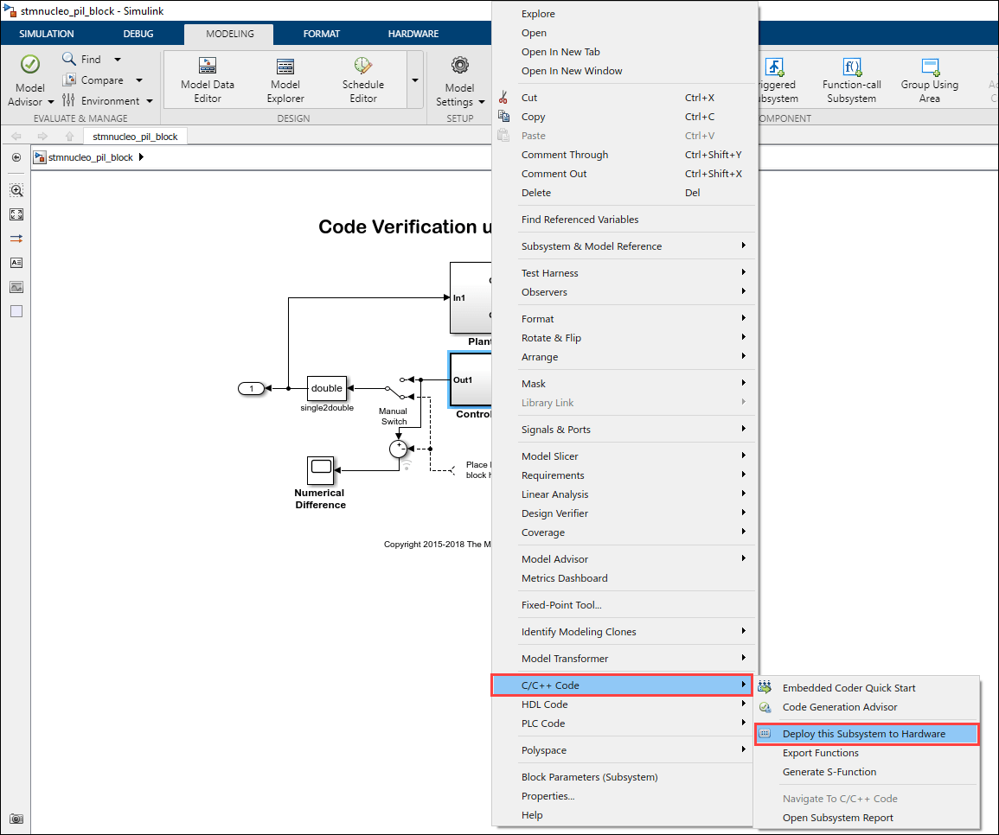Open the Model Advisor checkmark icon

(30, 65)
